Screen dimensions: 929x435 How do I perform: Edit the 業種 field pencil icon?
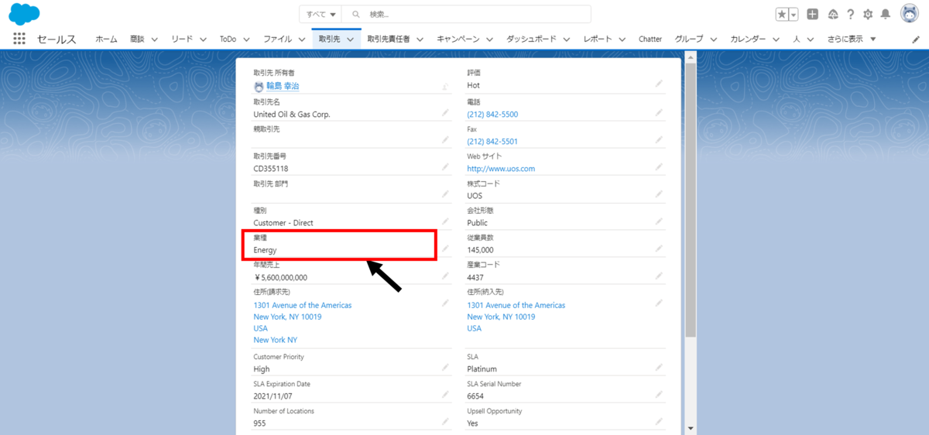[x=445, y=248]
